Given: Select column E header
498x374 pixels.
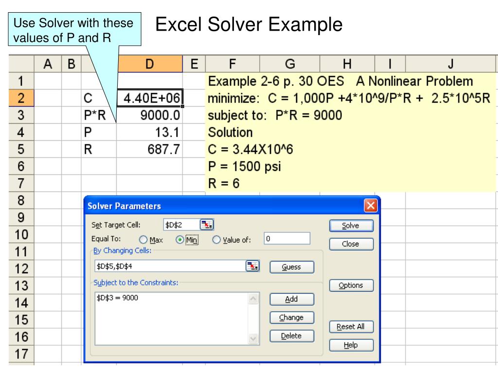Looking at the screenshot, I should [x=194, y=64].
